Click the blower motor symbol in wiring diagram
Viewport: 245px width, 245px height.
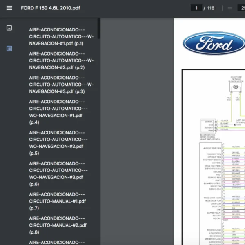pos(236,86)
